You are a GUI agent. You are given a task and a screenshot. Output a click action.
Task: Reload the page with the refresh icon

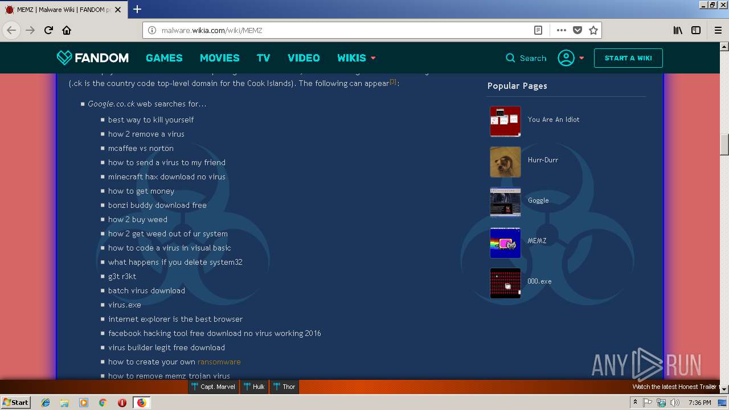pos(48,30)
